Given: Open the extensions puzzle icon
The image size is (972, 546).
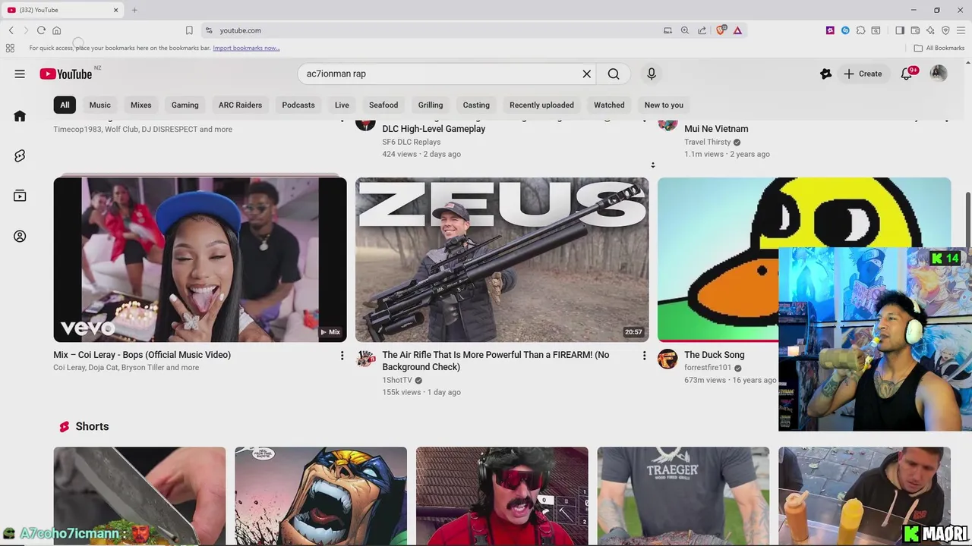Looking at the screenshot, I should pyautogui.click(x=860, y=30).
